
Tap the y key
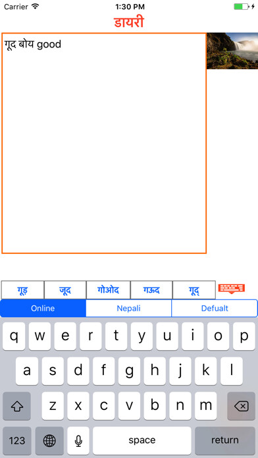tap(142, 336)
